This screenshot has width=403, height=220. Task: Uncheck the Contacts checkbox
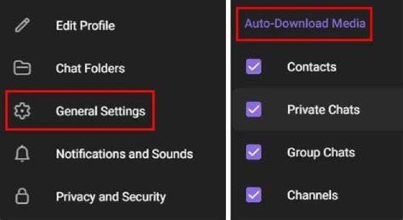click(254, 67)
